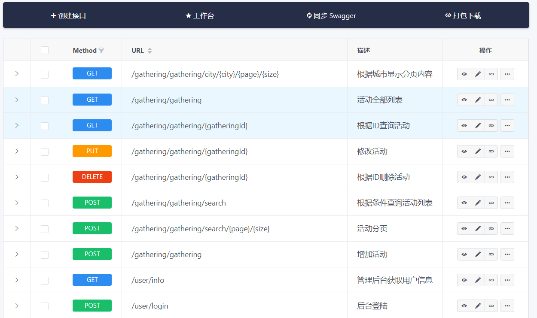Preview the 根据ID删除活动 interface

coord(464,177)
